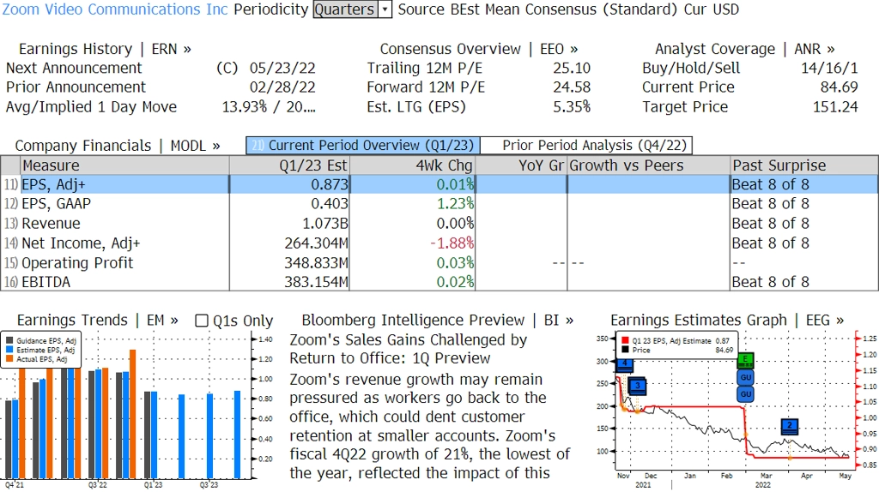879x492 pixels.
Task: Click the blue marker numbered 2
Action: [790, 426]
